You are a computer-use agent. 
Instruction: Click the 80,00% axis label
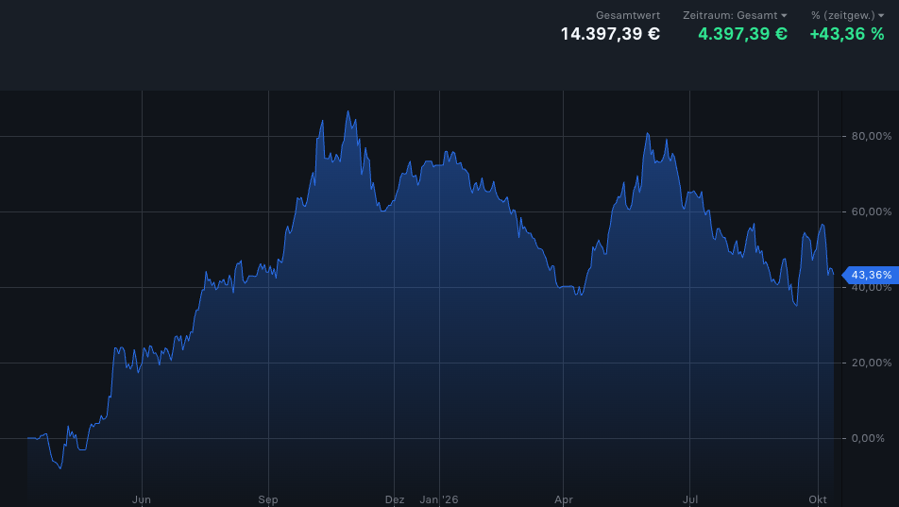872,136
